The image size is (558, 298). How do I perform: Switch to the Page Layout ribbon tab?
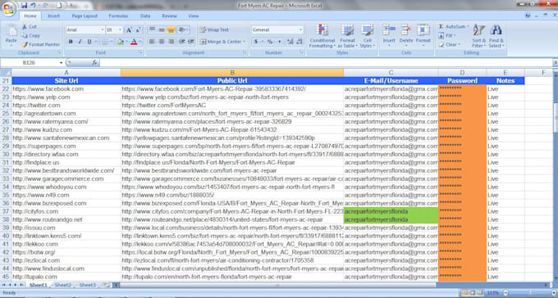click(x=85, y=16)
